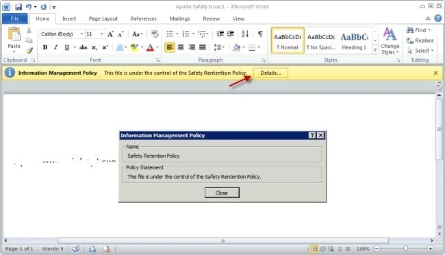This screenshot has width=445, height=255.
Task: Dismiss the yellow policy message bar
Action: [x=435, y=73]
